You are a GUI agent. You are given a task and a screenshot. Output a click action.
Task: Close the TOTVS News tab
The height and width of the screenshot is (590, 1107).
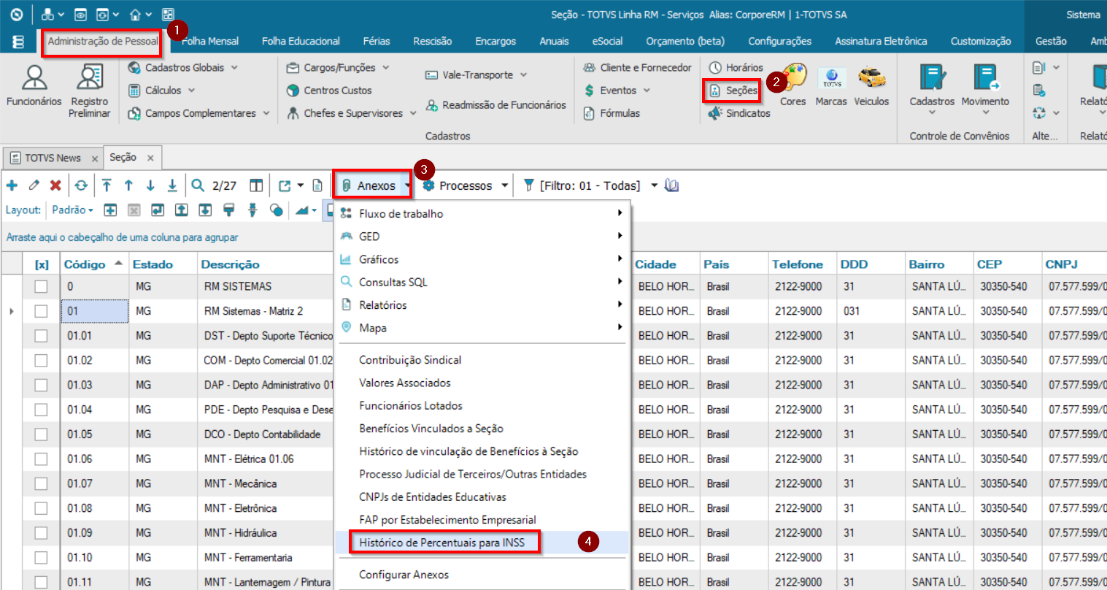click(95, 158)
